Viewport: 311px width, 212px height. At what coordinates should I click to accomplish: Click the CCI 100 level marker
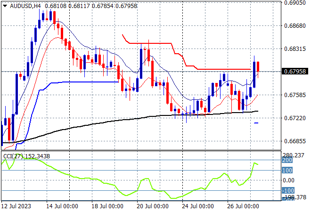287,171
